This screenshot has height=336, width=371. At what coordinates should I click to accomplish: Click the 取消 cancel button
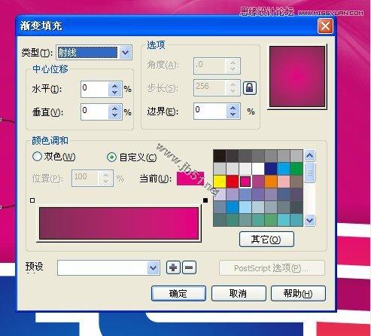239,293
